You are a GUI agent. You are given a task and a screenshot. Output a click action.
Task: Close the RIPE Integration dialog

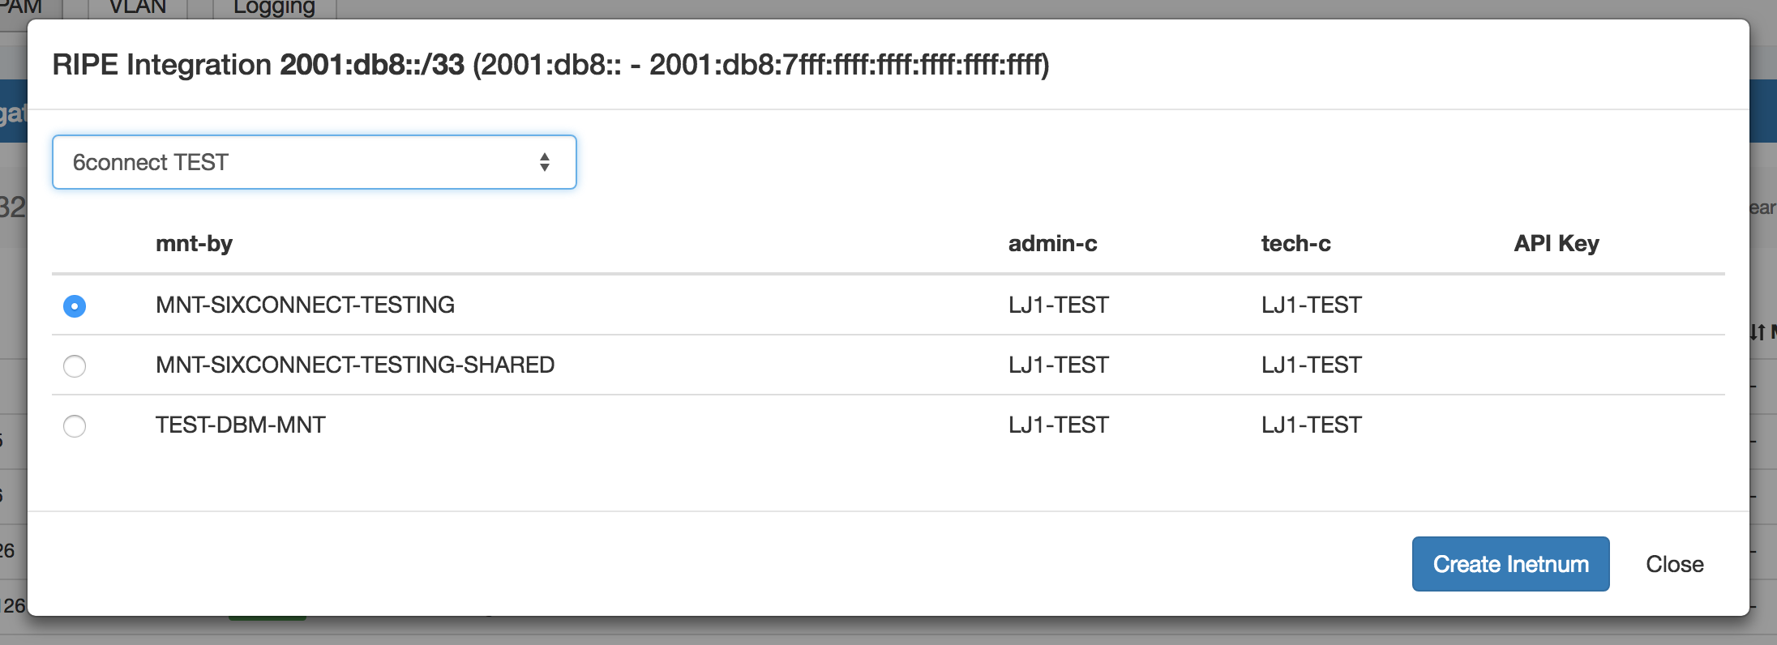pyautogui.click(x=1674, y=564)
